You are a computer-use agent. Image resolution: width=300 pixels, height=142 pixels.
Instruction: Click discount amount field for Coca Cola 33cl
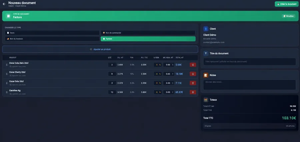point(169,83)
